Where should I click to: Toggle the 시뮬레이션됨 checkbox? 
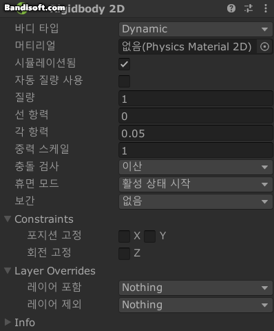click(124, 64)
